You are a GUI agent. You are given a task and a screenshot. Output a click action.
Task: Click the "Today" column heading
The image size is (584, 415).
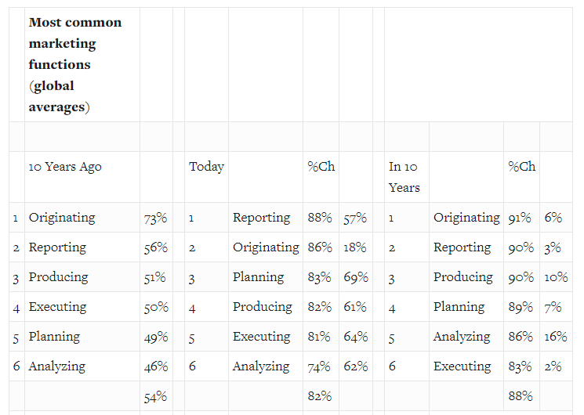206,167
